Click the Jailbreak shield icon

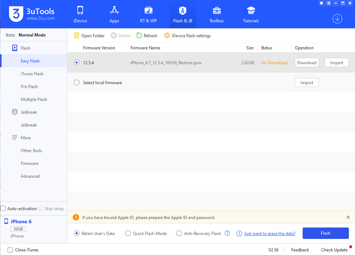(15, 112)
